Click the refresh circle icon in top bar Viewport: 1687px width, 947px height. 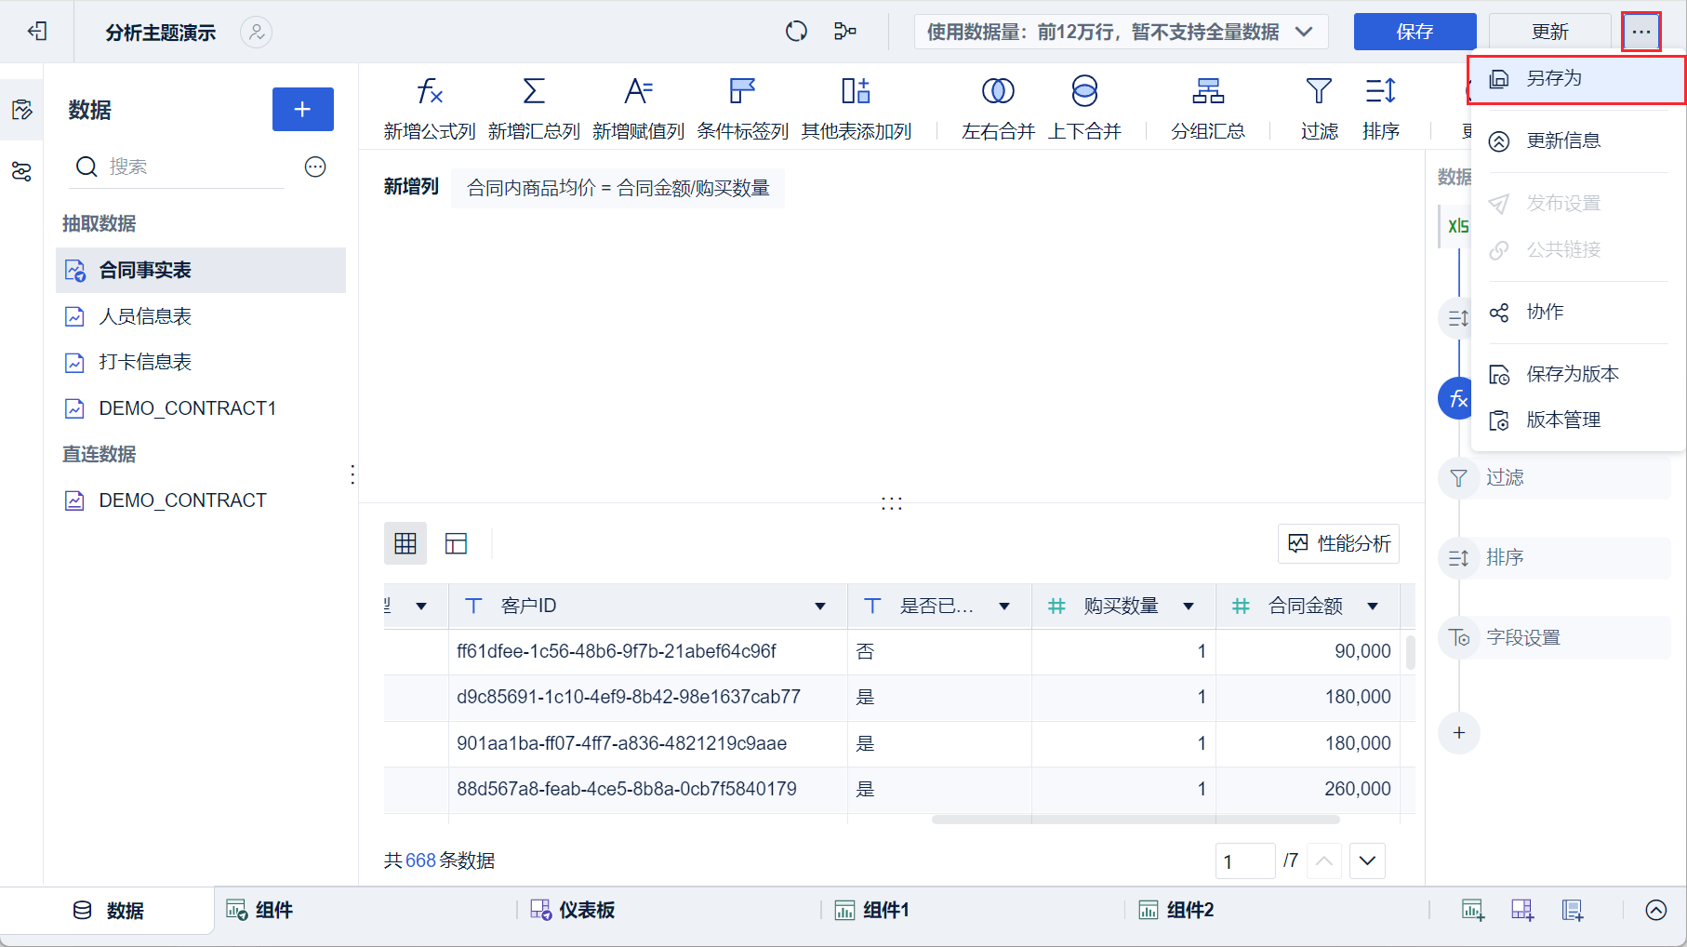click(x=796, y=32)
